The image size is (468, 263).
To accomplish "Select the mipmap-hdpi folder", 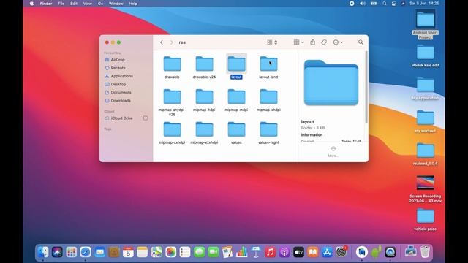I will (x=204, y=96).
